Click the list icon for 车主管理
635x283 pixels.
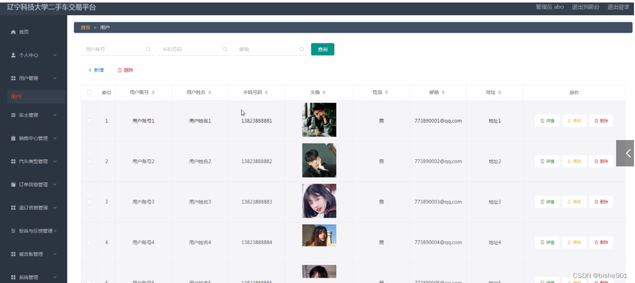pos(13,115)
